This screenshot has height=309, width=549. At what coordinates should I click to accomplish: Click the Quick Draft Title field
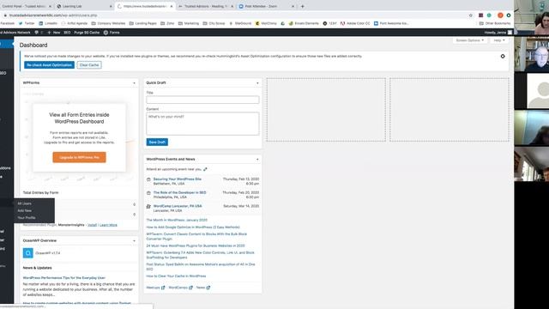point(202,100)
